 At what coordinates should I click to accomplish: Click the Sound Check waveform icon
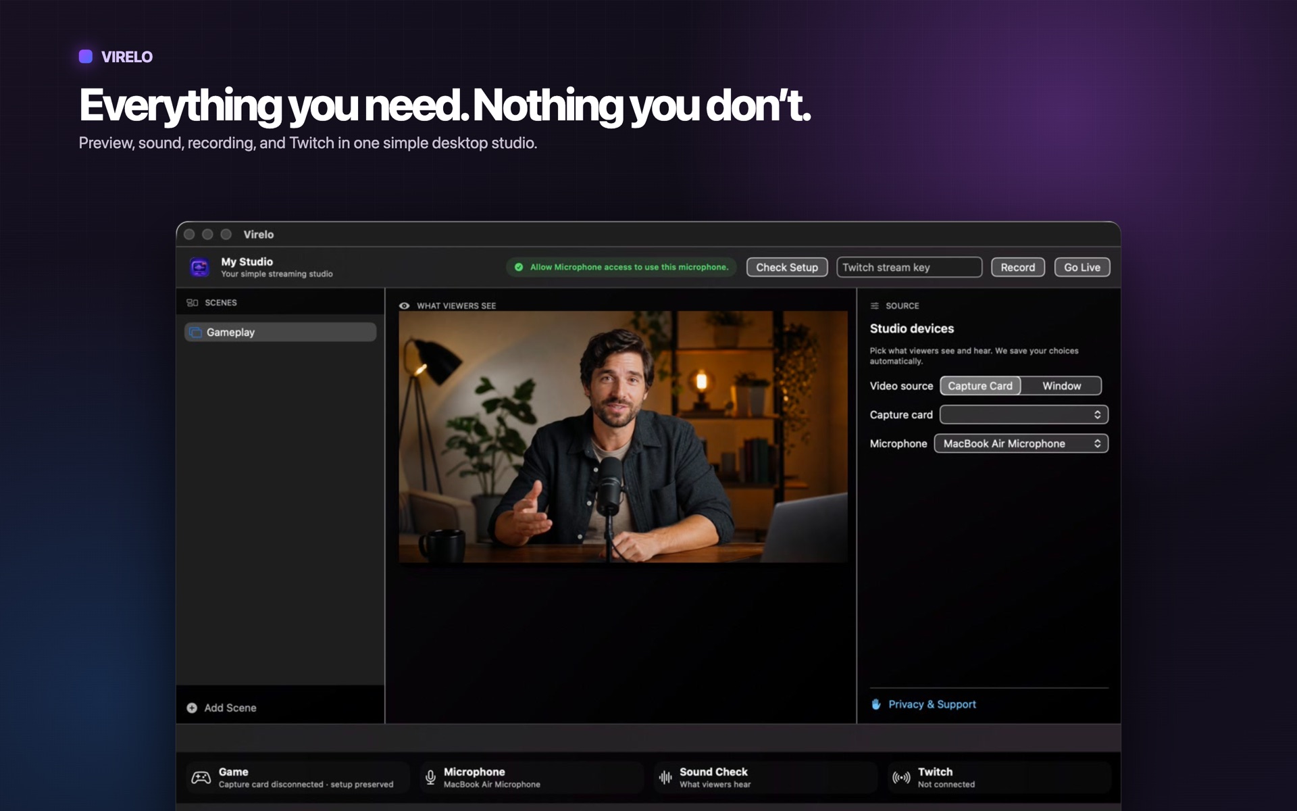pyautogui.click(x=665, y=777)
